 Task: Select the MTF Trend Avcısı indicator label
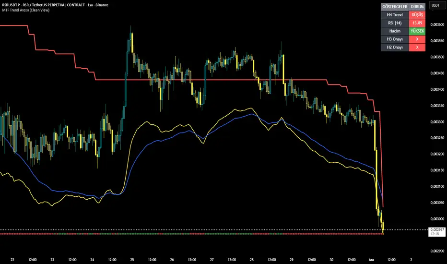pyautogui.click(x=25, y=10)
